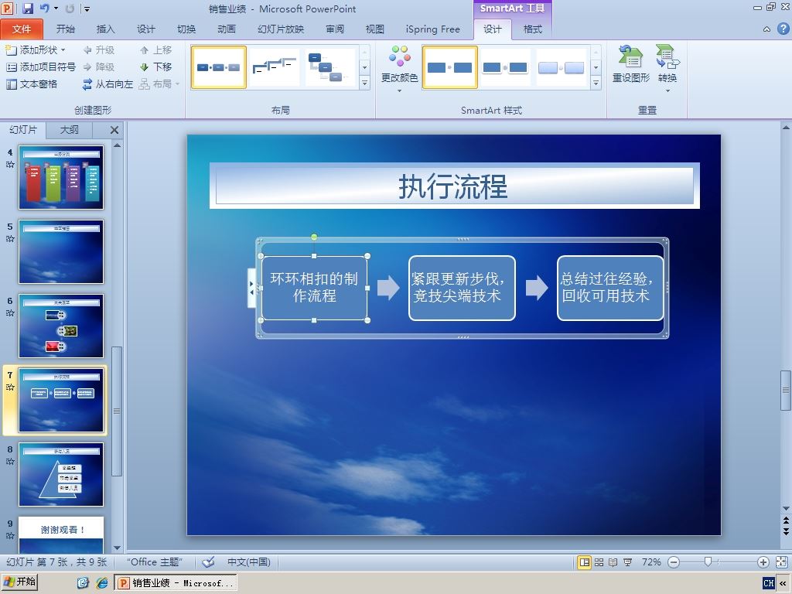Select the staggered process layout thumbnail
Viewport: 792px width, 594px height.
(329, 67)
